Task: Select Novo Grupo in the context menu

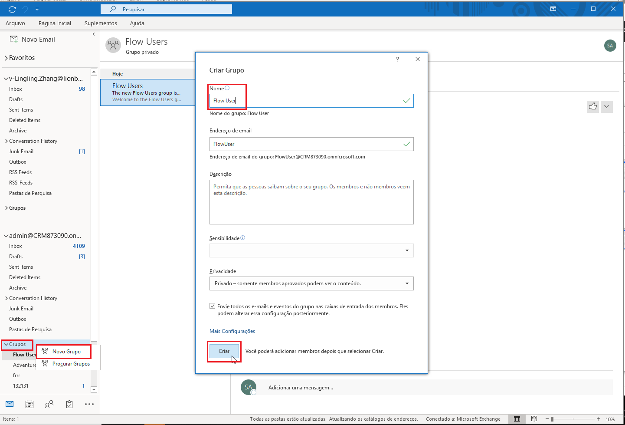Action: [64, 352]
